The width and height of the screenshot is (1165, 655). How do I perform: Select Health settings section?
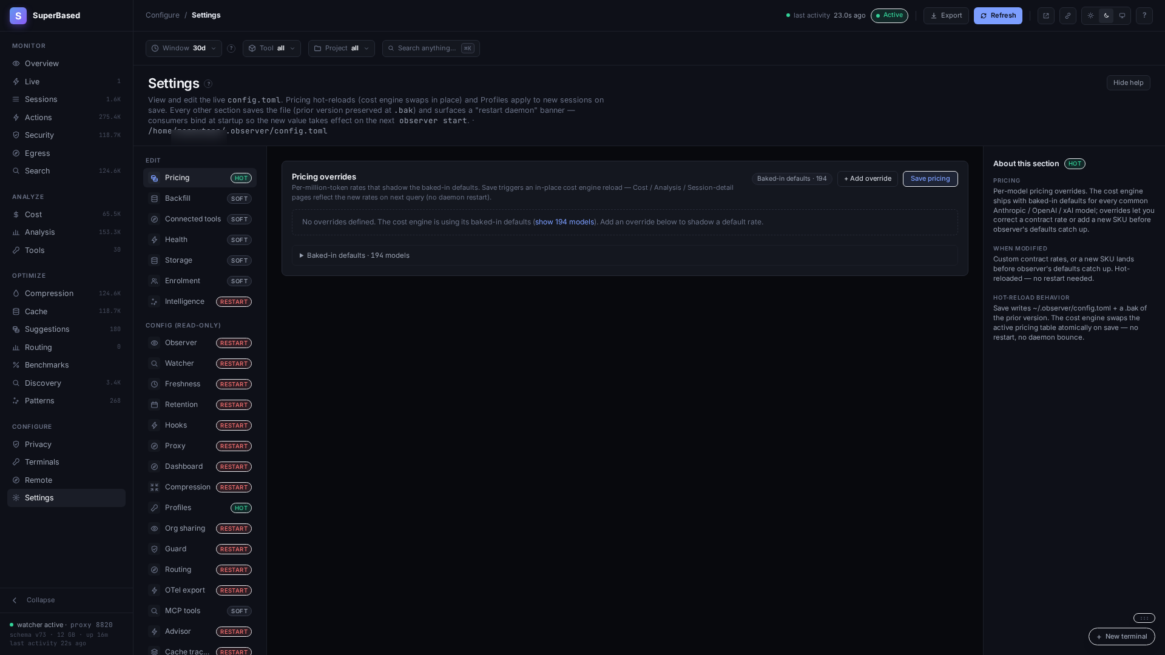click(x=200, y=240)
